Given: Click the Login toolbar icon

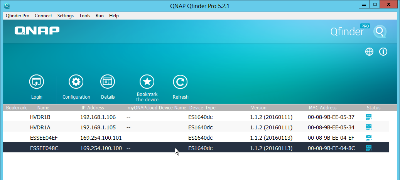Looking at the screenshot, I should [x=37, y=82].
